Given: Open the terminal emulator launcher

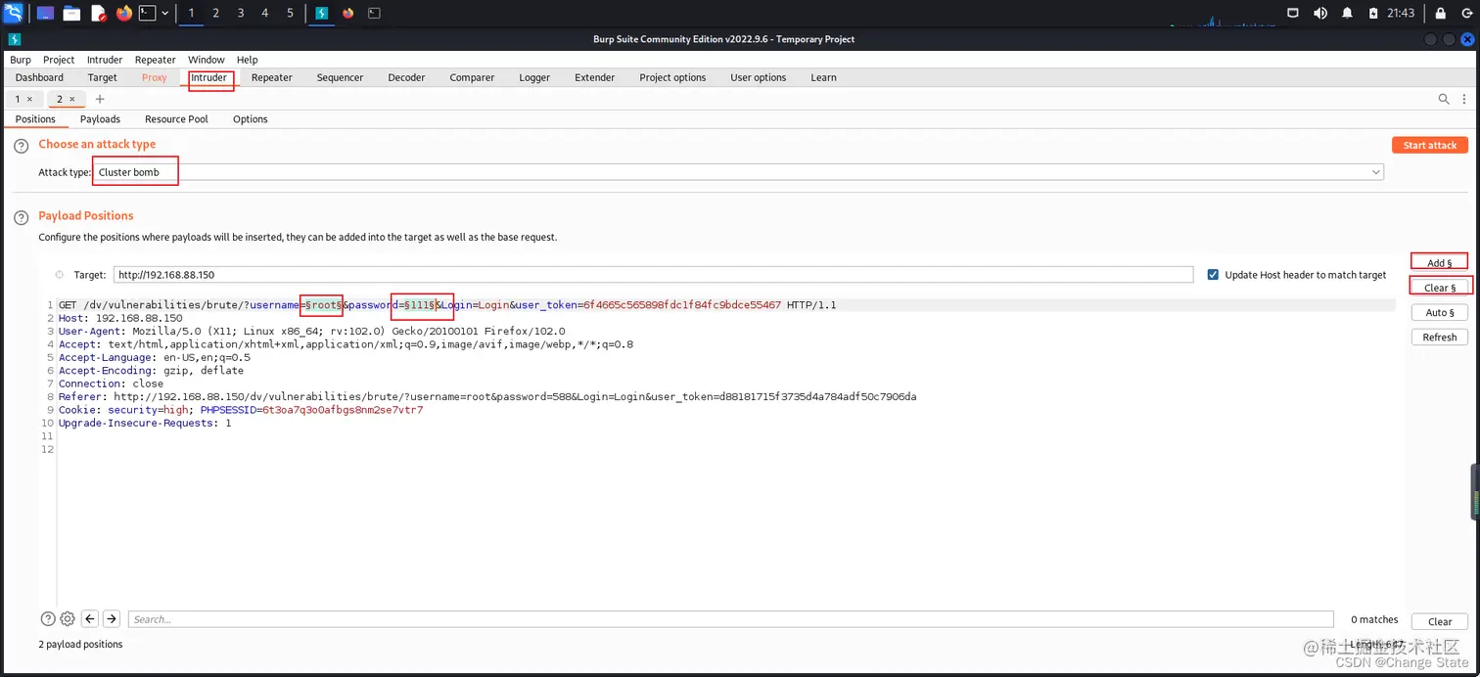Looking at the screenshot, I should [147, 13].
